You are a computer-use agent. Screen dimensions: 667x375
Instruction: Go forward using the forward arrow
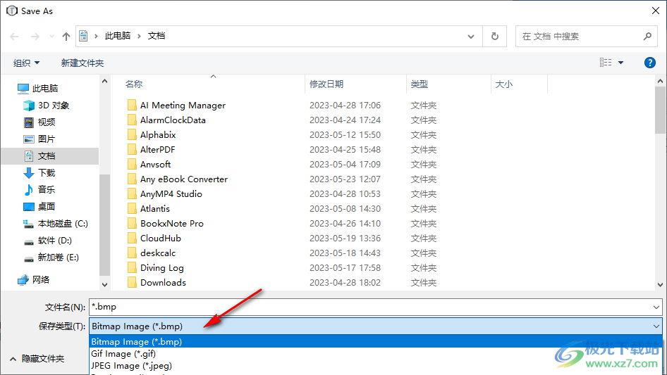pyautogui.click(x=35, y=37)
